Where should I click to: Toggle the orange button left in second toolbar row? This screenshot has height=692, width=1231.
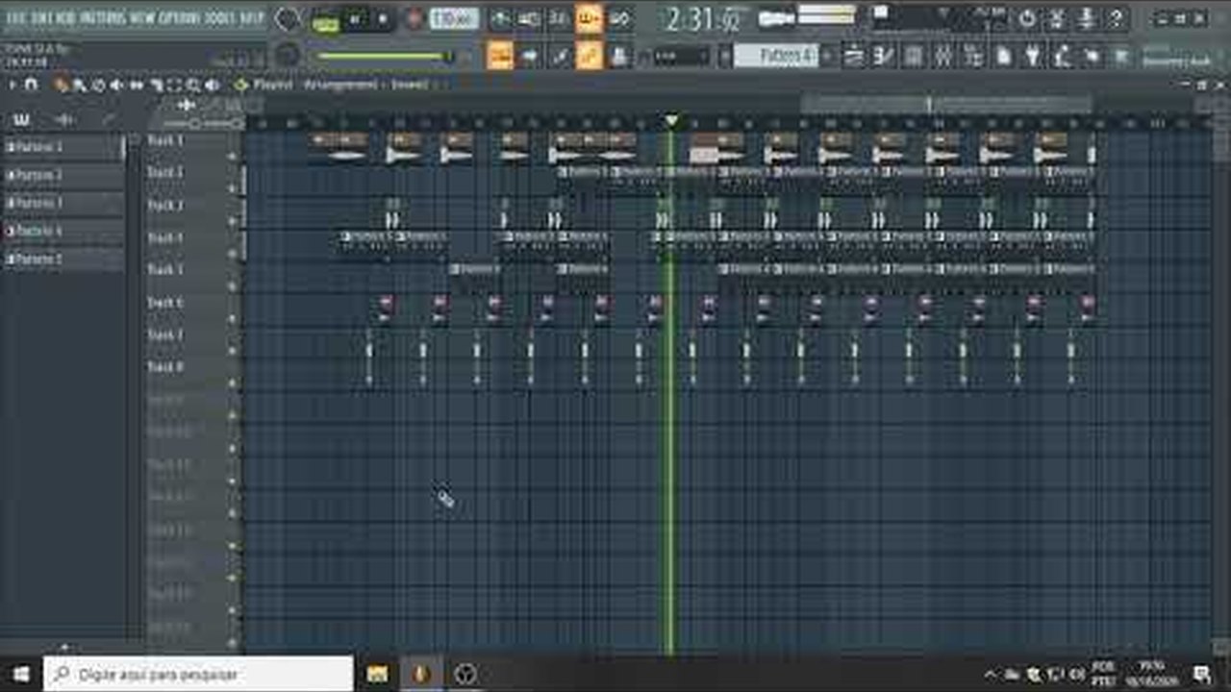point(499,56)
